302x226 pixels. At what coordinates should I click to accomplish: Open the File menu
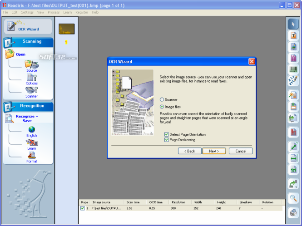tap(5, 12)
